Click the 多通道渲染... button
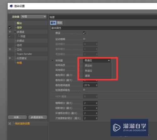Viewport: 157px width, 140px height. pyautogui.click(x=38, y=117)
